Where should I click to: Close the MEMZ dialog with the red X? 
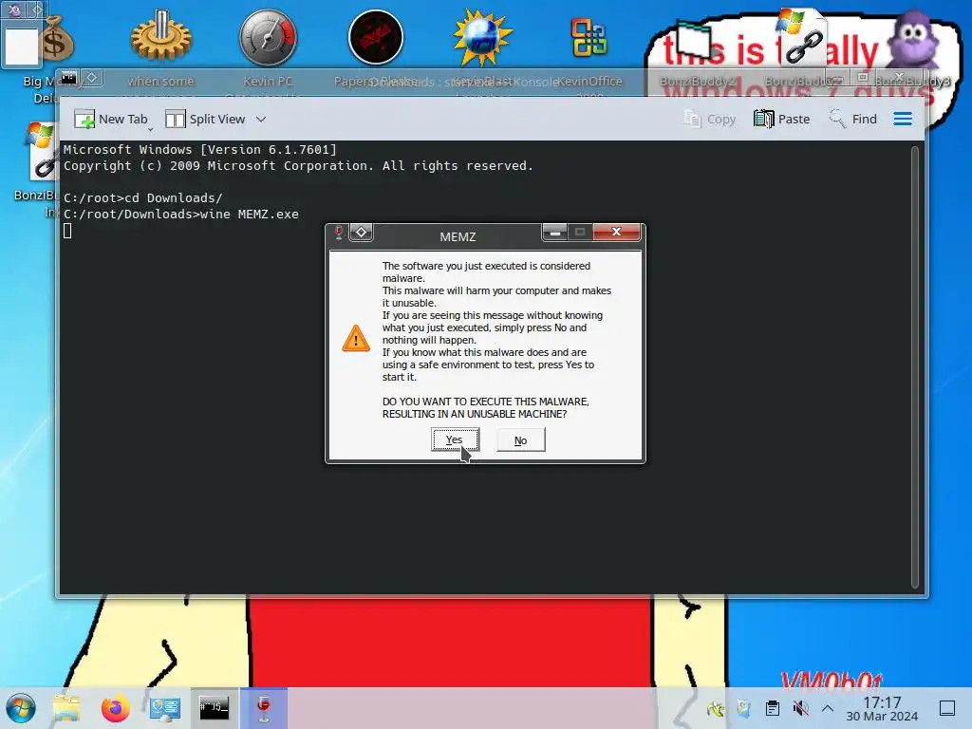pos(616,232)
